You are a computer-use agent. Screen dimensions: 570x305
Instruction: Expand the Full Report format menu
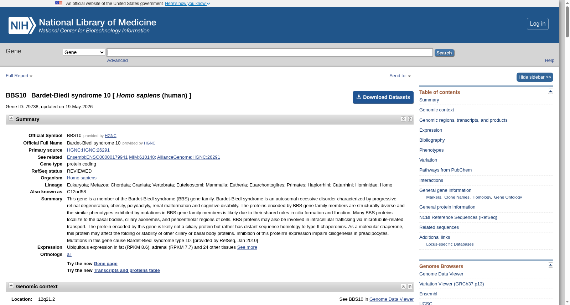pyautogui.click(x=19, y=76)
